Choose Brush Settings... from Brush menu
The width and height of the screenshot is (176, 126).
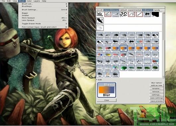click(43, 10)
